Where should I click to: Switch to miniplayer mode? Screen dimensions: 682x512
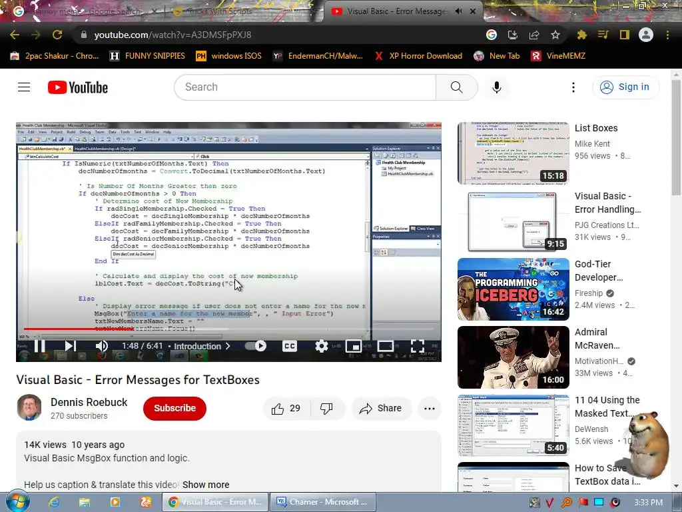354,346
